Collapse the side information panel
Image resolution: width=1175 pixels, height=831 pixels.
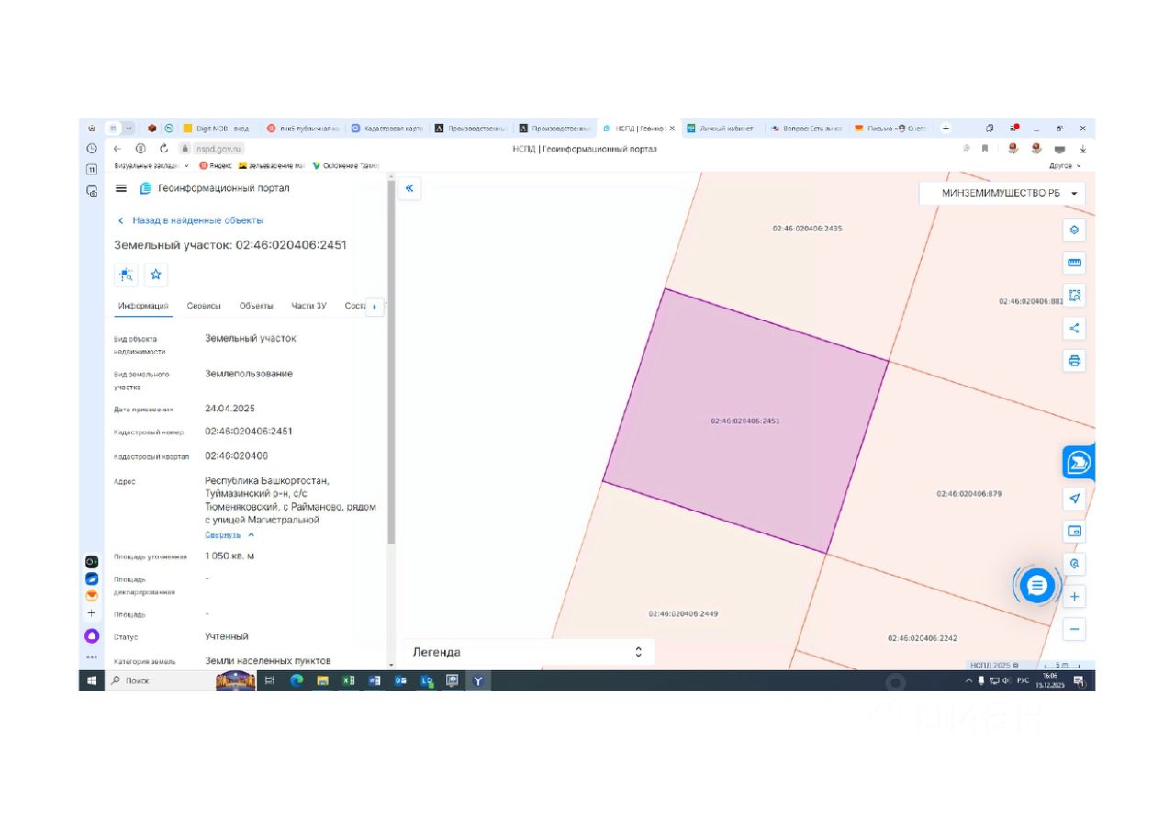tap(409, 188)
